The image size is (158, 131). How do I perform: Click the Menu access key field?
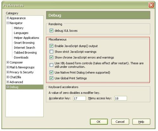[x=121, y=98]
